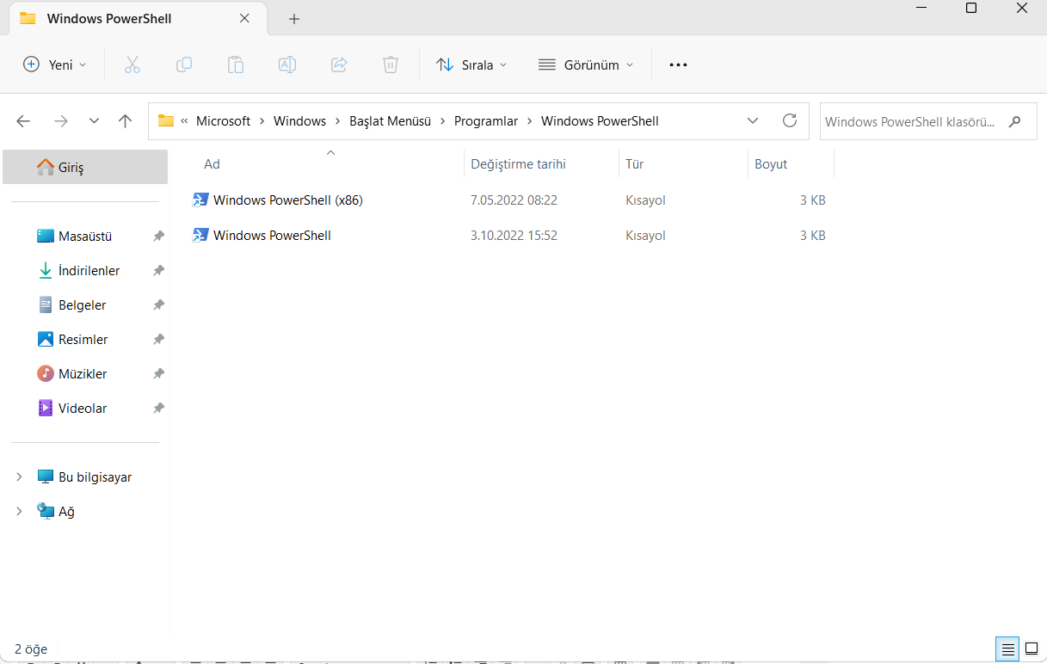Navigate to Programlar breadcrumb
1047x664 pixels.
tap(486, 121)
